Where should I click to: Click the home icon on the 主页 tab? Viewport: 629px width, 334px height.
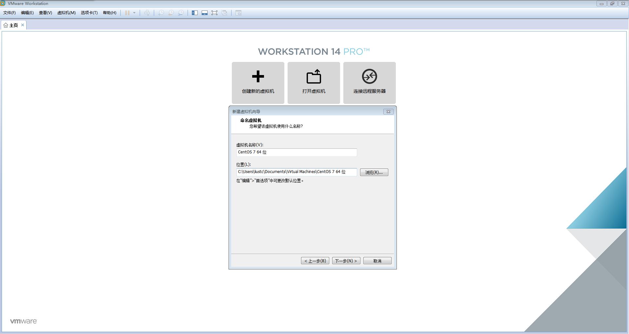click(x=6, y=25)
